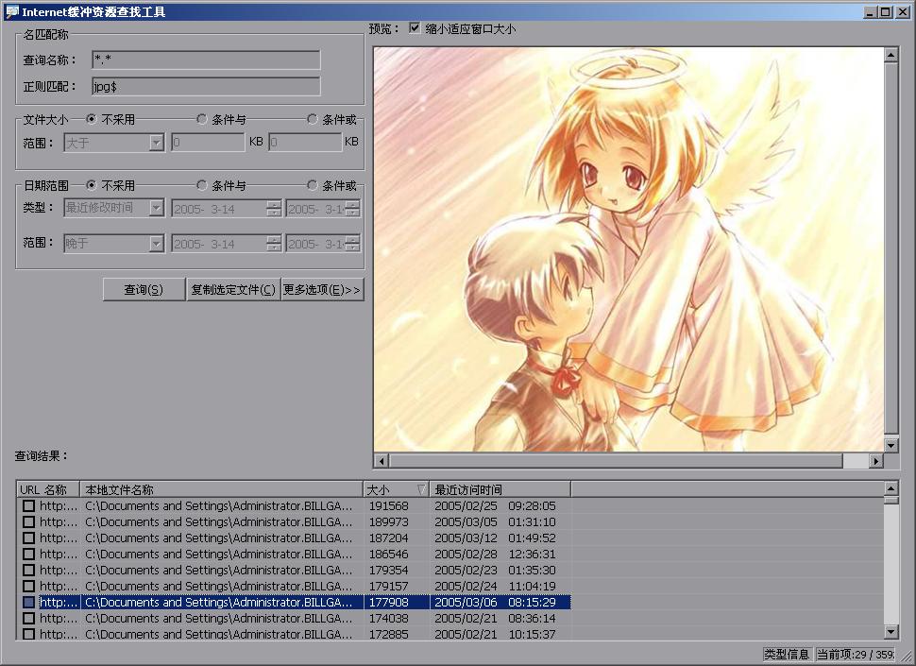Image resolution: width=916 pixels, height=666 pixels.
Task: Click the preview pane's scroll right arrow
Action: point(875,461)
